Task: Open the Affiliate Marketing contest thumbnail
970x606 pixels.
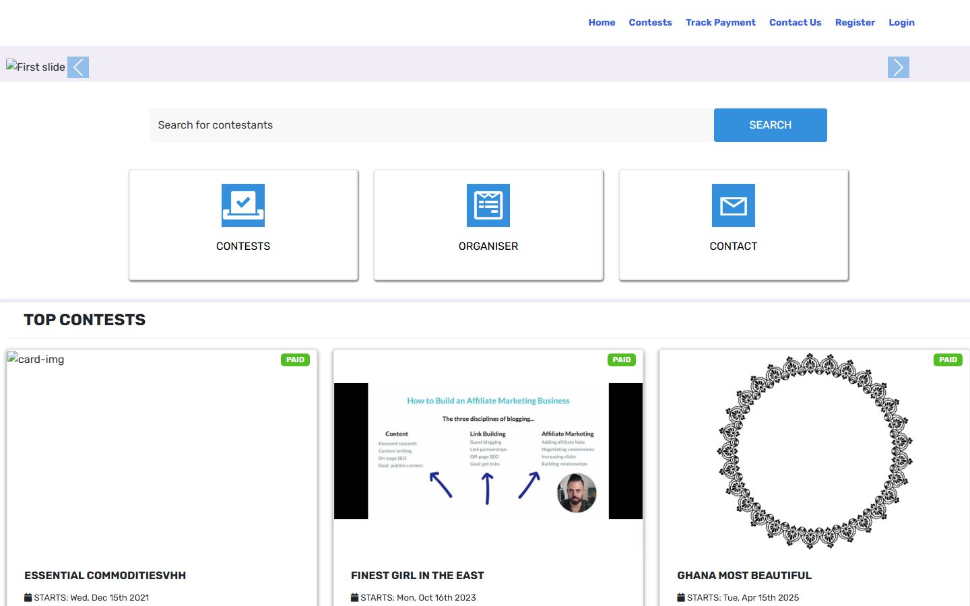Action: pyautogui.click(x=488, y=451)
